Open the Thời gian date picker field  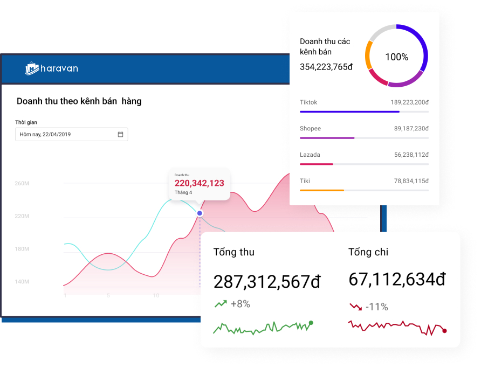(x=71, y=134)
